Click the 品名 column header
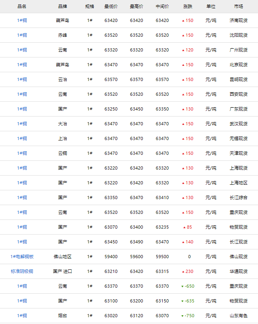This screenshot has height=324, width=258. click(22, 6)
